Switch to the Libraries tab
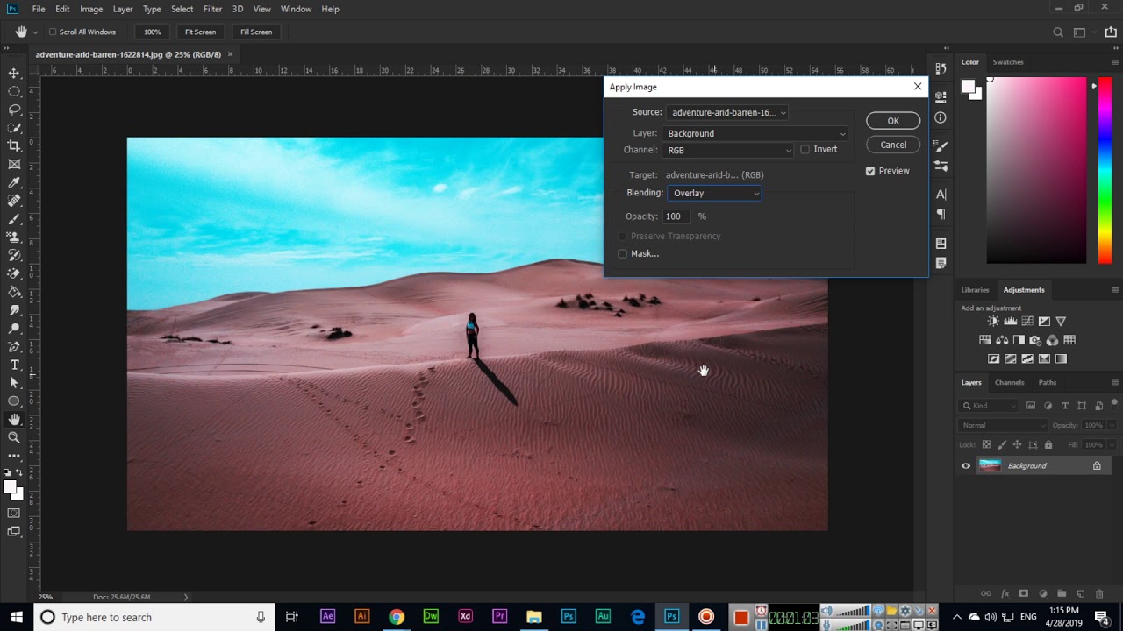1123x631 pixels. click(975, 290)
